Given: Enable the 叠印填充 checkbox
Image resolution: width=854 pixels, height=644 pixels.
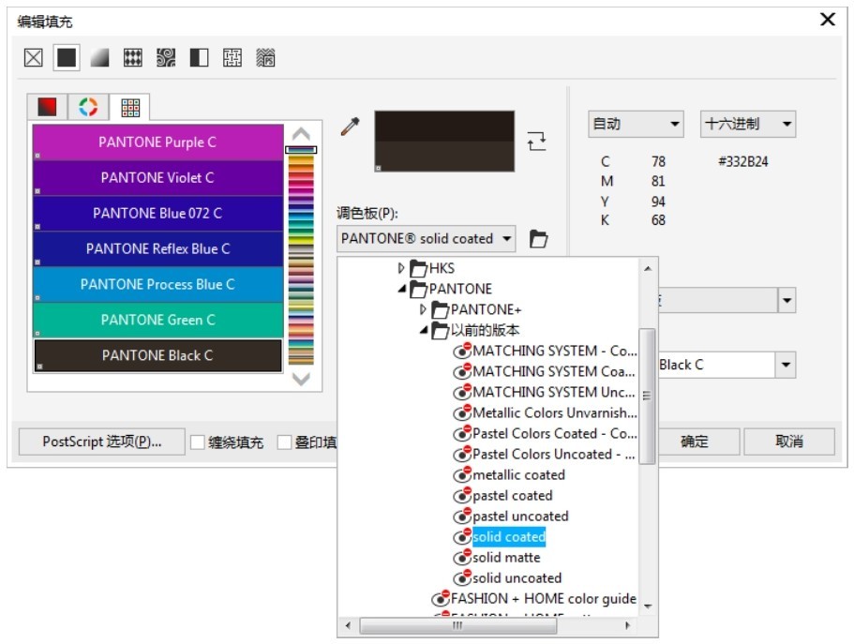Looking at the screenshot, I should pos(284,442).
